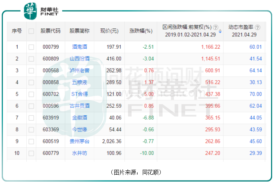The image size is (275, 183).
Task: Open stock link 泸州老窖
Action: (80, 71)
